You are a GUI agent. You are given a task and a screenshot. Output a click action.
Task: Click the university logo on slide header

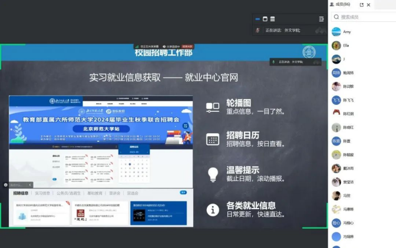[309, 52]
